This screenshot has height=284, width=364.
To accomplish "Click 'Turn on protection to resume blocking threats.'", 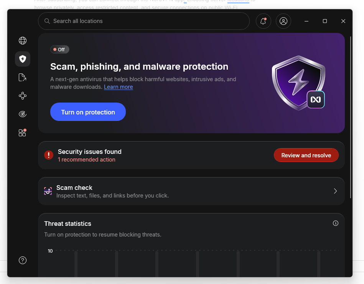I will [x=103, y=235].
